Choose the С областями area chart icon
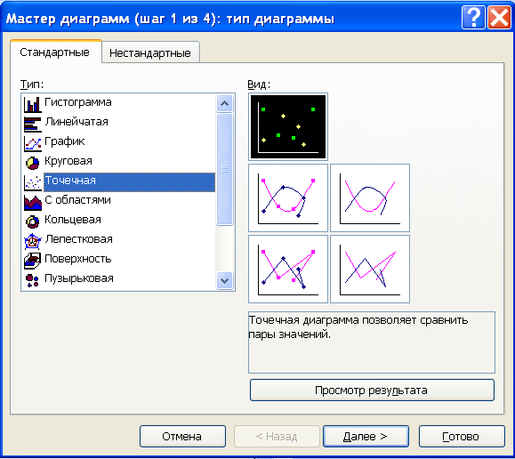Viewport: 515px width, 459px height. pyautogui.click(x=33, y=202)
